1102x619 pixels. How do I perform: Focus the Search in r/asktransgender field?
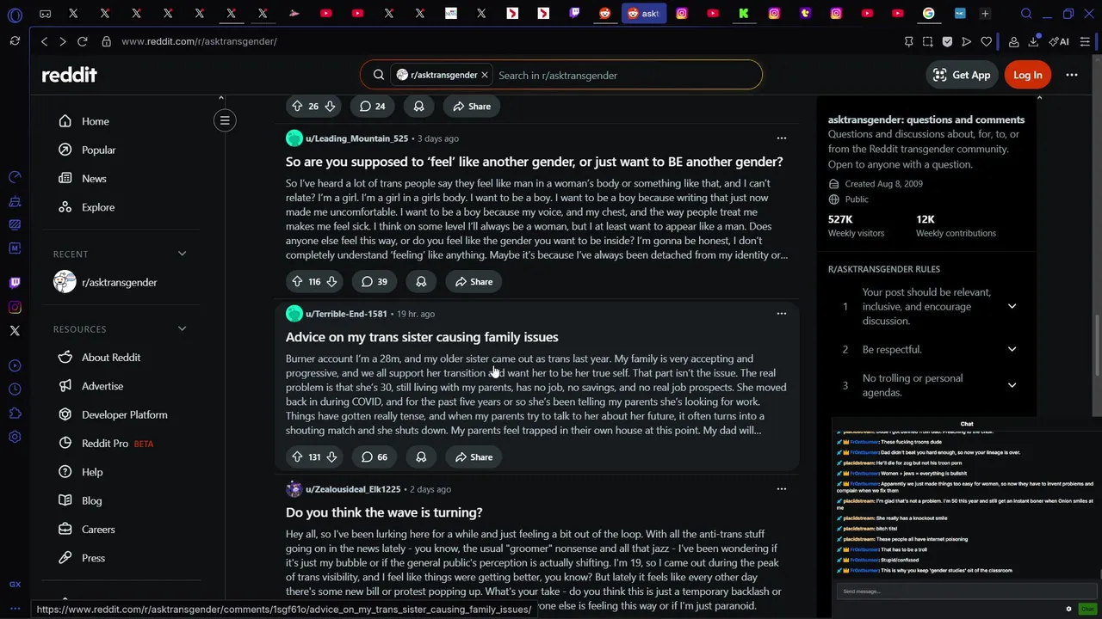(626, 76)
